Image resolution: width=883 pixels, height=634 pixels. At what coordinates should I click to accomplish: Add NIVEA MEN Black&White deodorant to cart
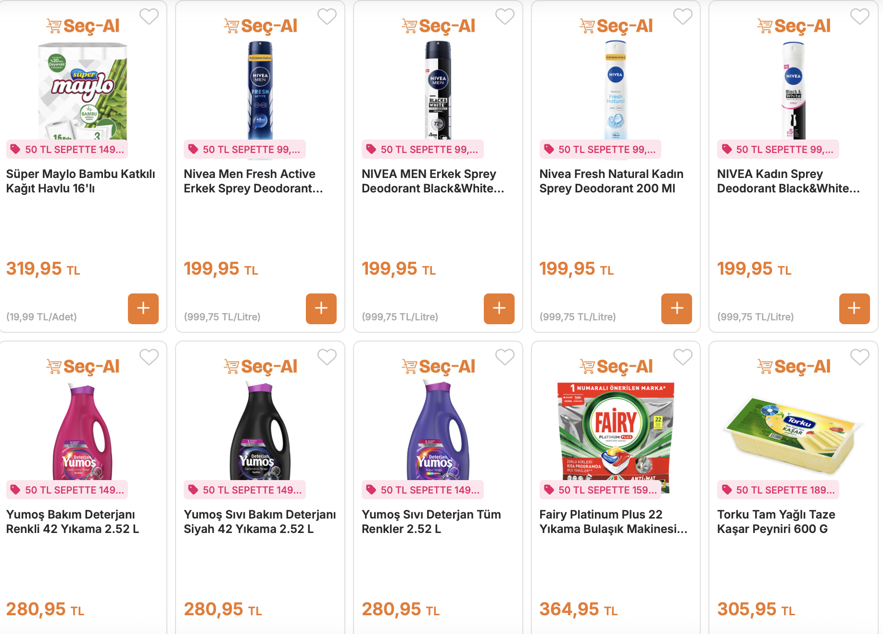click(x=499, y=308)
